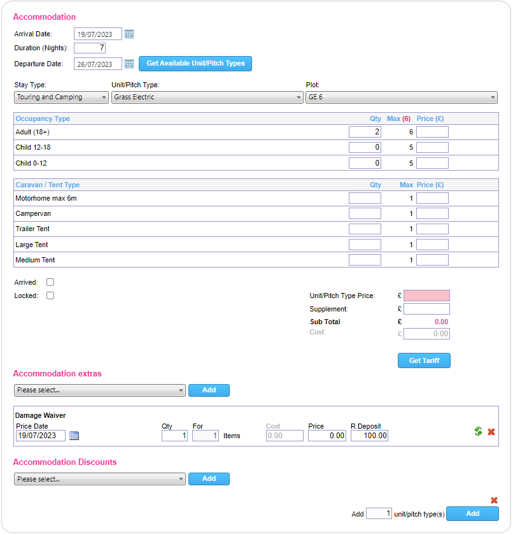The width and height of the screenshot is (513, 535).
Task: Select the Duration (Nights) input field
Action: click(90, 48)
